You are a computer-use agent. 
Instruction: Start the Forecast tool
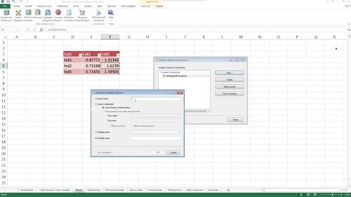click(x=38, y=14)
